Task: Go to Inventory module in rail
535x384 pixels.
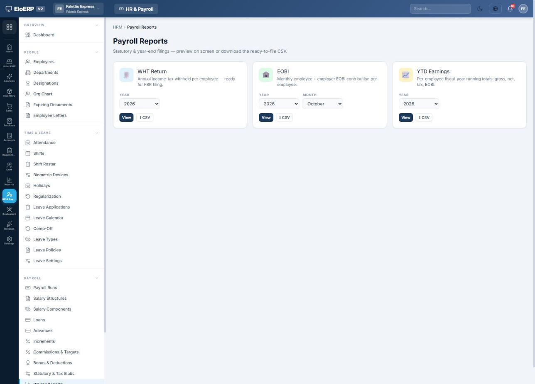Action: tap(9, 92)
